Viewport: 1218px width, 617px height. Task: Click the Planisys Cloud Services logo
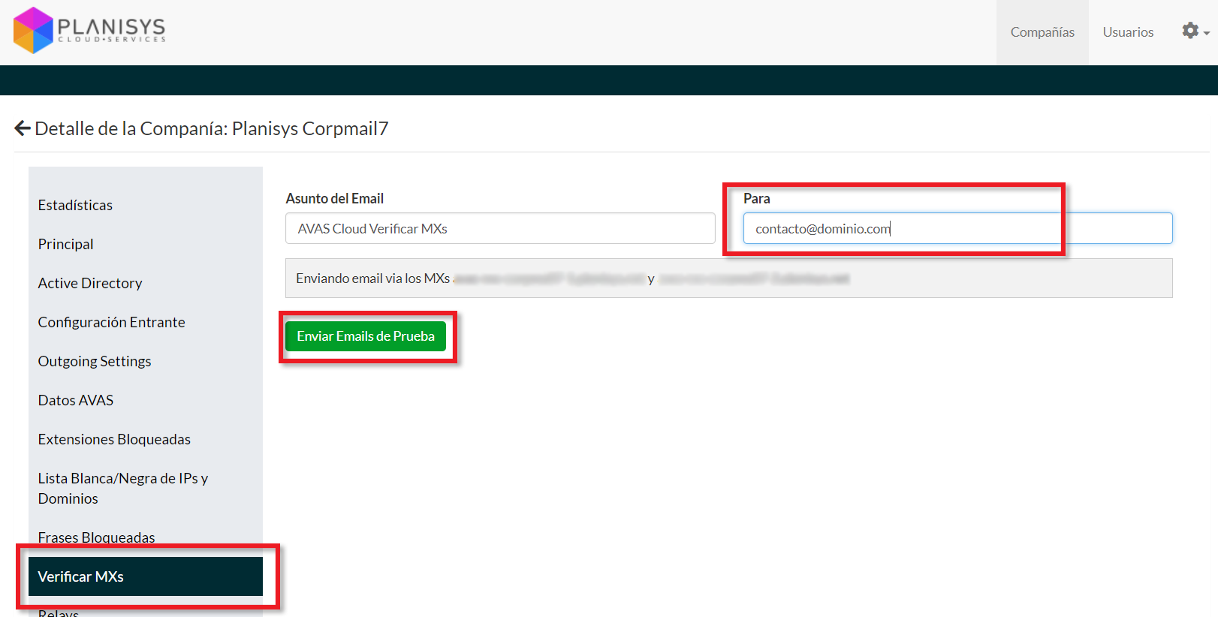(89, 30)
